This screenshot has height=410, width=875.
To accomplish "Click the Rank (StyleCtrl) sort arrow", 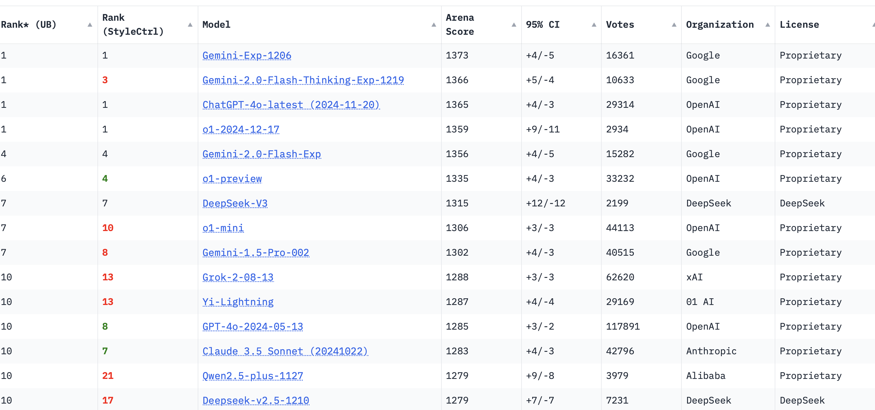I will pyautogui.click(x=190, y=25).
